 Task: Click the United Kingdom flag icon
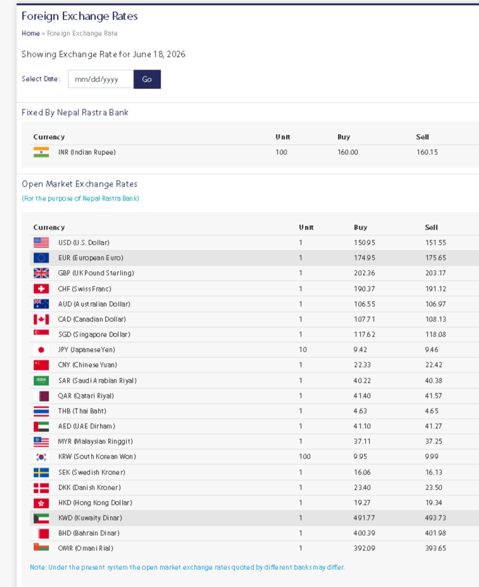pyautogui.click(x=41, y=273)
